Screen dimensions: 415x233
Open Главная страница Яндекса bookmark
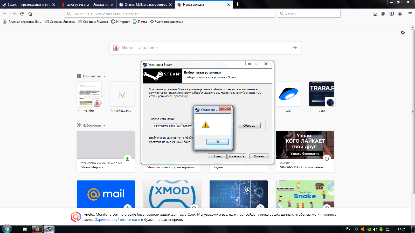22,22
